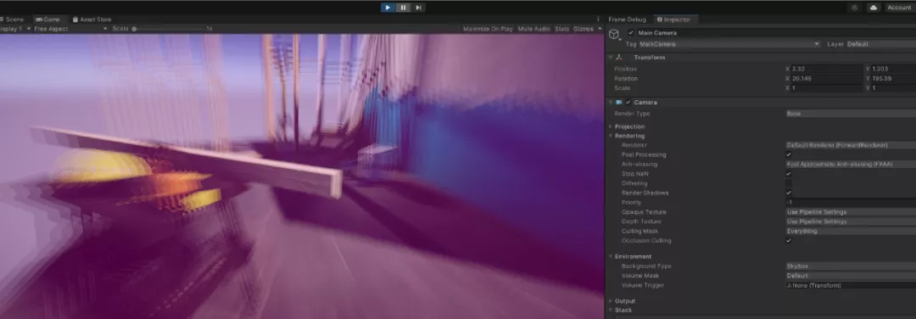916x319 pixels.
Task: Click the Camera component icon
Action: (618, 103)
